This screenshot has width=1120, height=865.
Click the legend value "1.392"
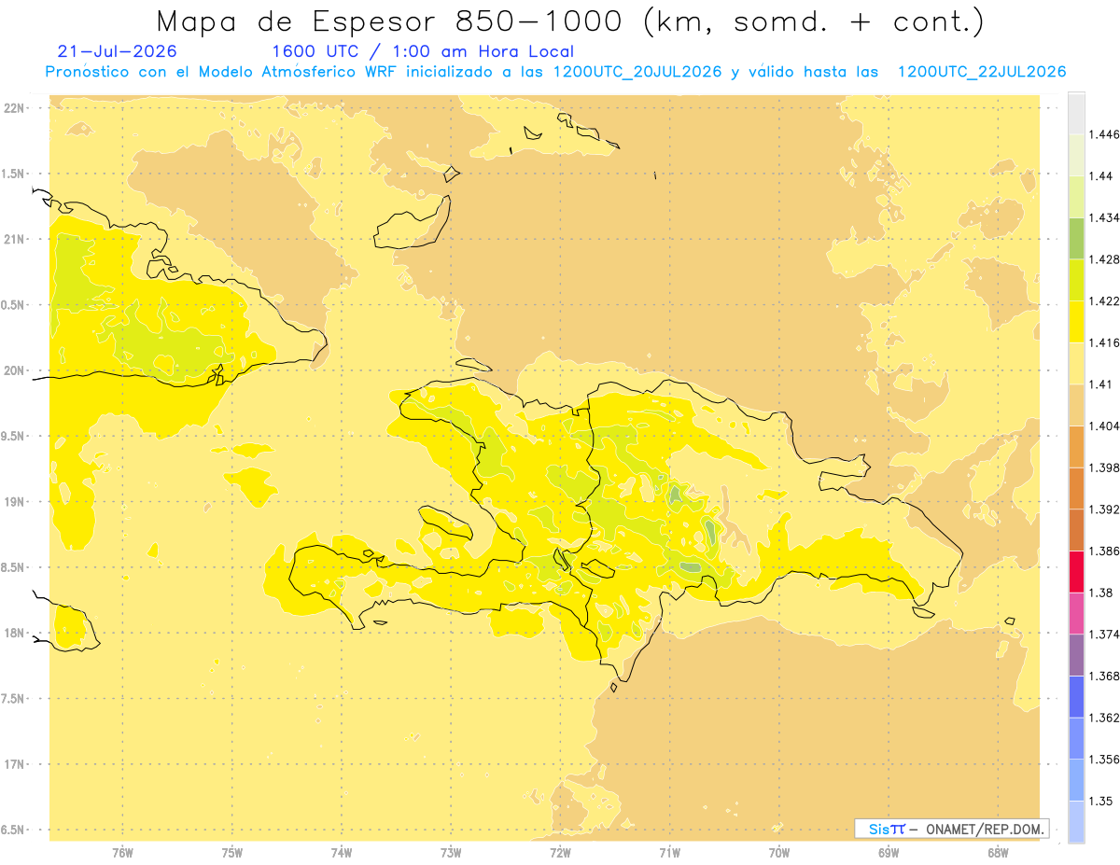click(1104, 509)
